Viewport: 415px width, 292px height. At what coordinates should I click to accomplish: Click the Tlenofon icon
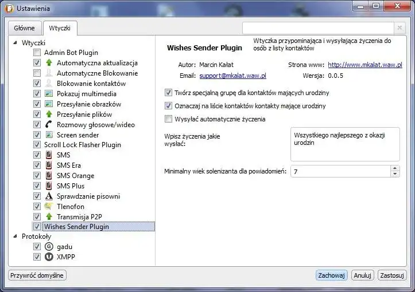click(49, 206)
